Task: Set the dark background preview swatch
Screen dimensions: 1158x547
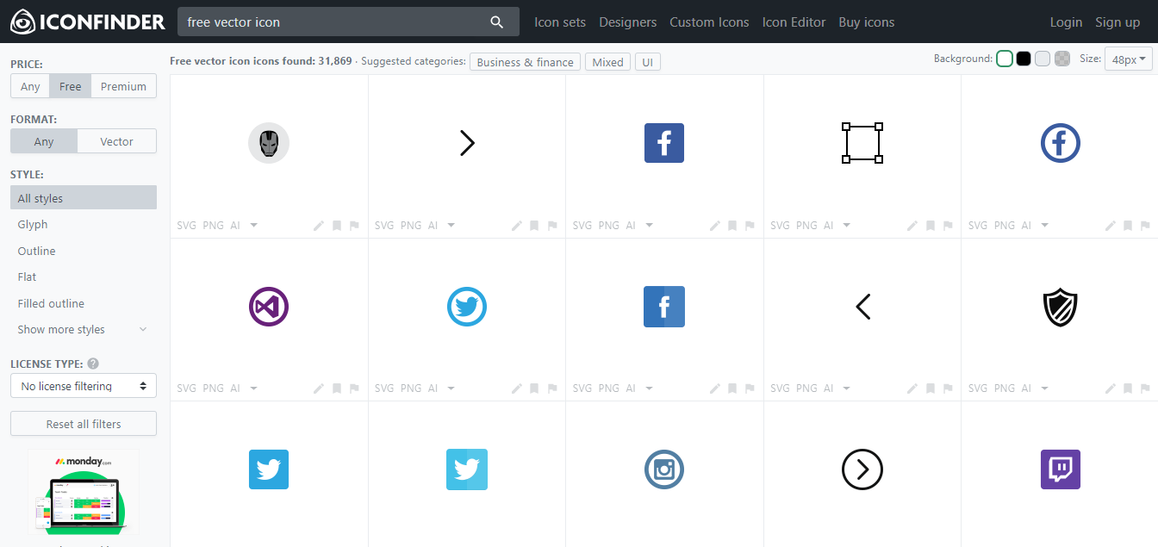Action: tap(1023, 58)
